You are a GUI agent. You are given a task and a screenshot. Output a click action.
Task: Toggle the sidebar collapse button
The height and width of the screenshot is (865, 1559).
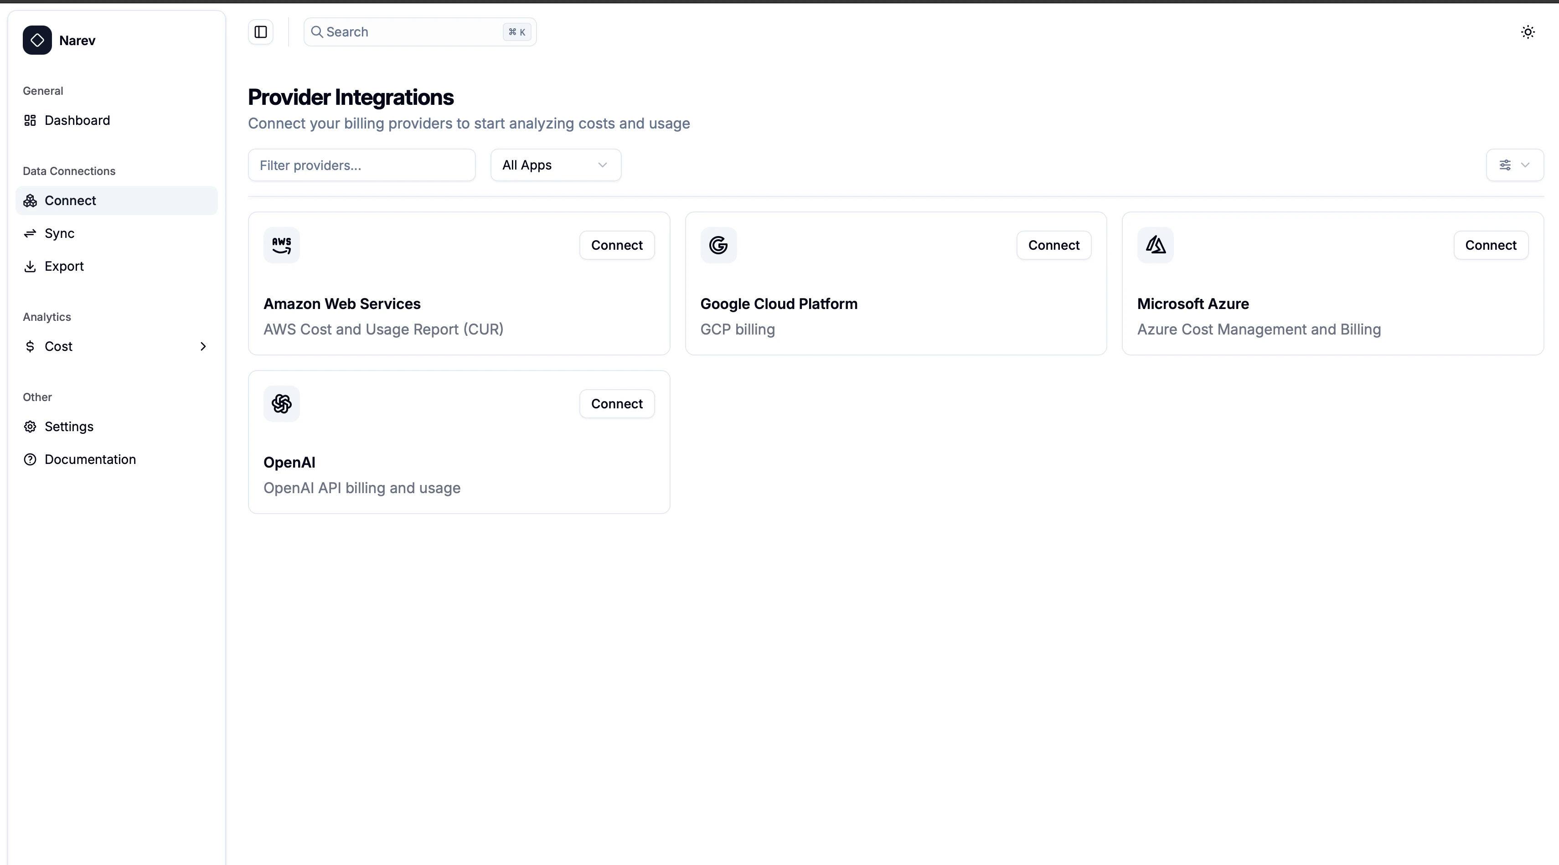tap(260, 32)
